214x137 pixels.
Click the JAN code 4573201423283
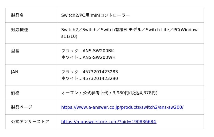coord(100,72)
